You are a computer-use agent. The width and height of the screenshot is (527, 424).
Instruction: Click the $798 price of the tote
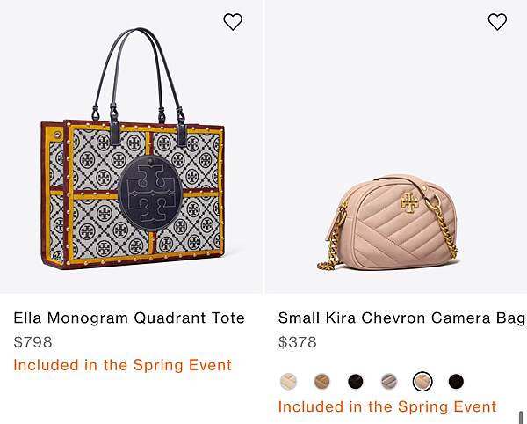point(33,342)
